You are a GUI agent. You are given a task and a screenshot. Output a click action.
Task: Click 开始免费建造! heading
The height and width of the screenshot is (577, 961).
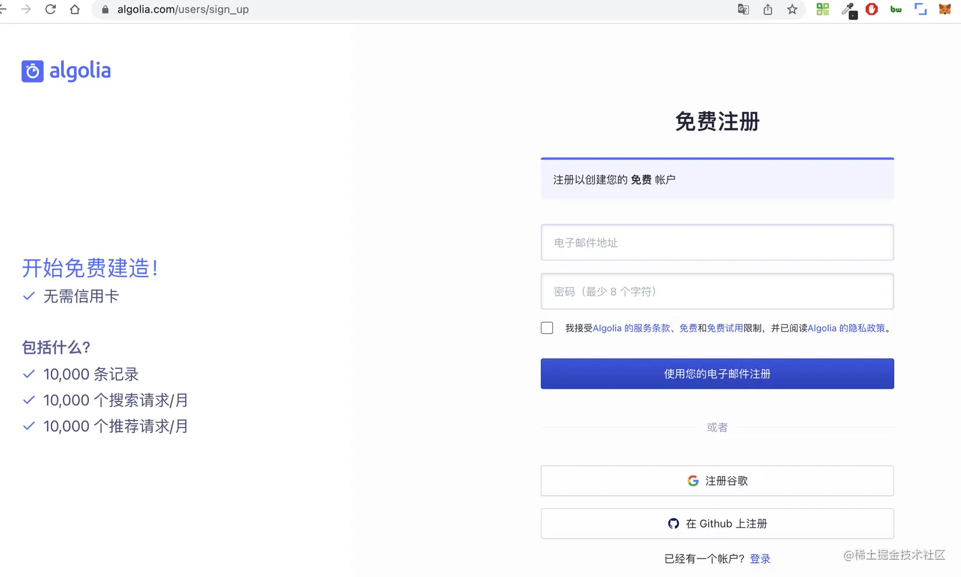(x=90, y=268)
